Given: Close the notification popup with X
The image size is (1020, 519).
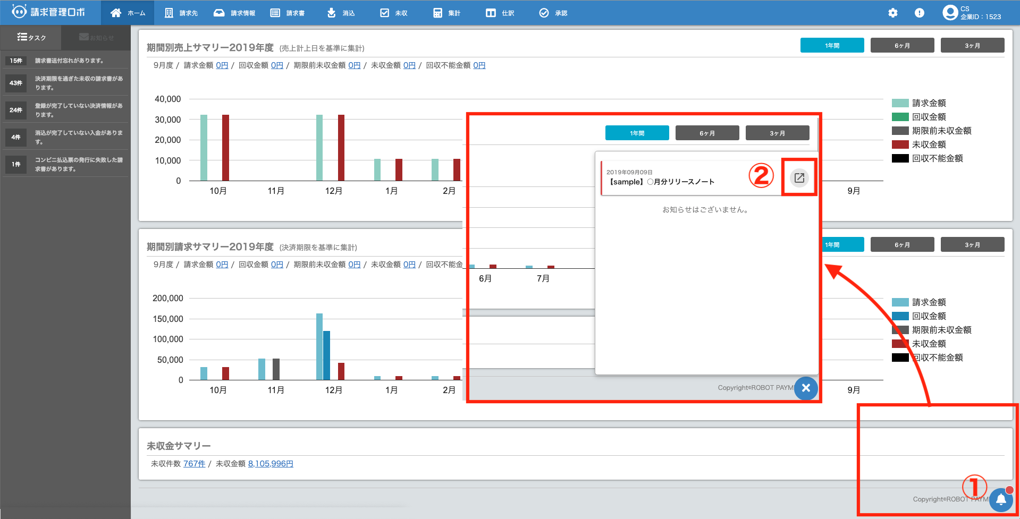Looking at the screenshot, I should click(x=806, y=388).
